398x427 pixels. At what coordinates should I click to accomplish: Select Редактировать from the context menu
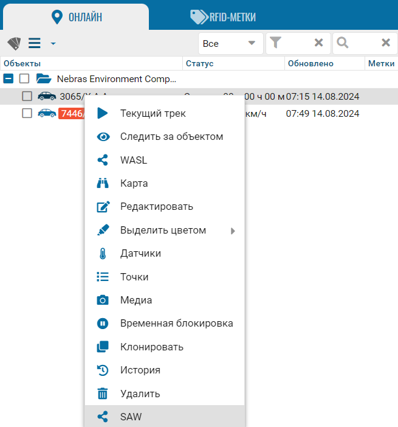156,207
